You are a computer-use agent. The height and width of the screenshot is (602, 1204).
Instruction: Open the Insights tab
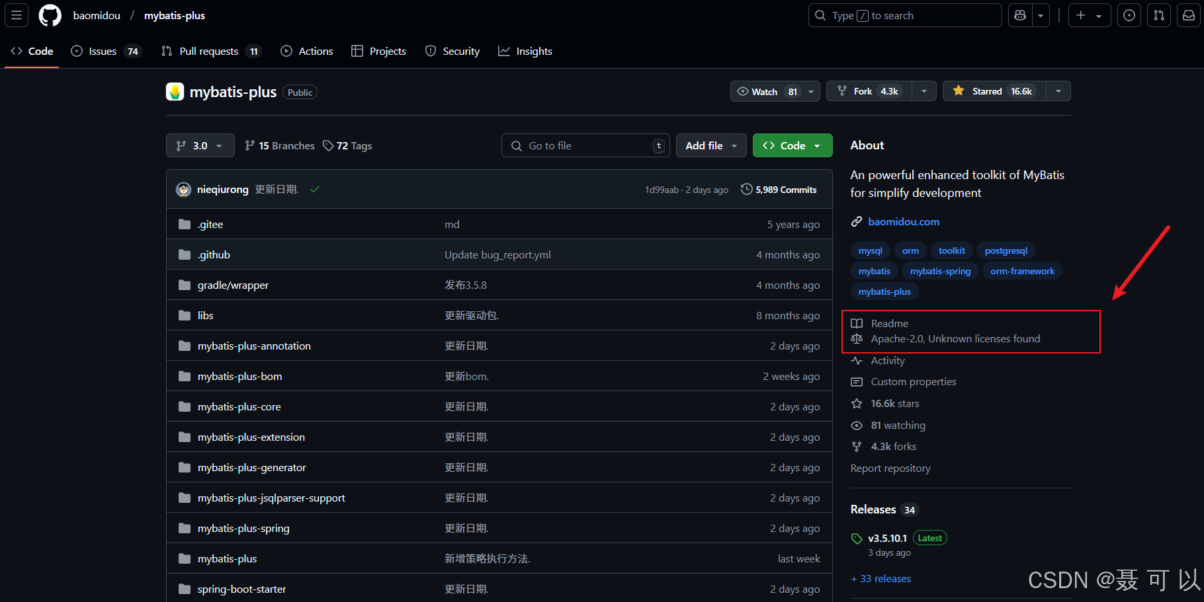coord(525,51)
